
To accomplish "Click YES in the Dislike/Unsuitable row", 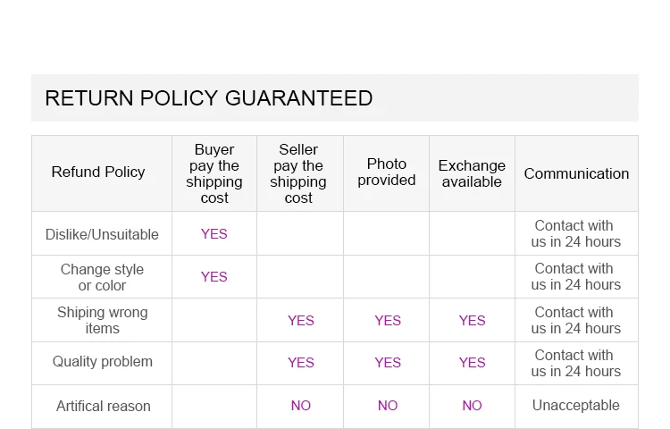I will pyautogui.click(x=214, y=234).
